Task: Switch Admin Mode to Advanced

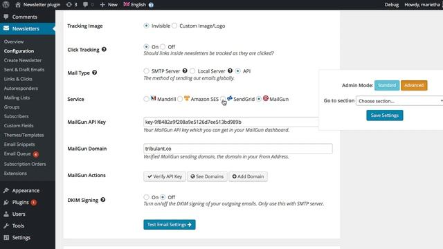Action: tap(414, 85)
